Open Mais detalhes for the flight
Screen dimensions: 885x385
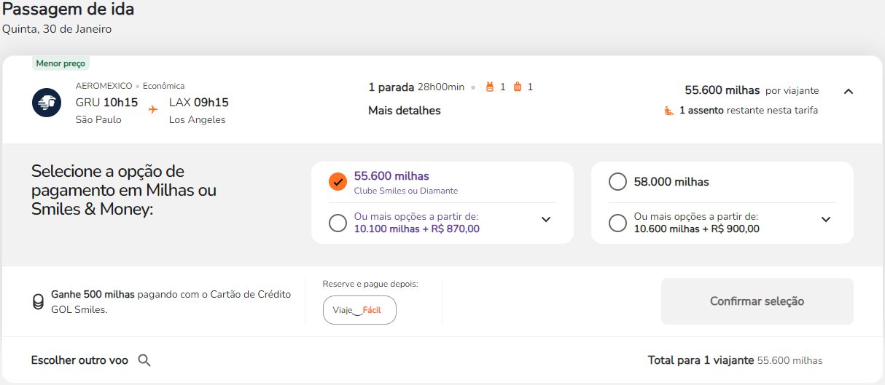[x=405, y=111]
